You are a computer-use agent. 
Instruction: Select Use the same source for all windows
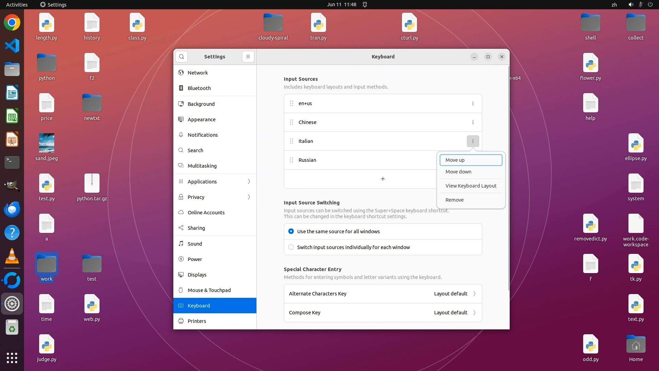point(291,232)
